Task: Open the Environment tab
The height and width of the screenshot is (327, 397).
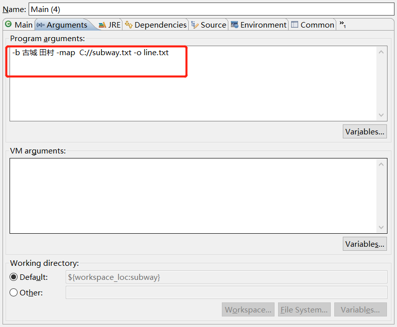Action: [x=258, y=25]
